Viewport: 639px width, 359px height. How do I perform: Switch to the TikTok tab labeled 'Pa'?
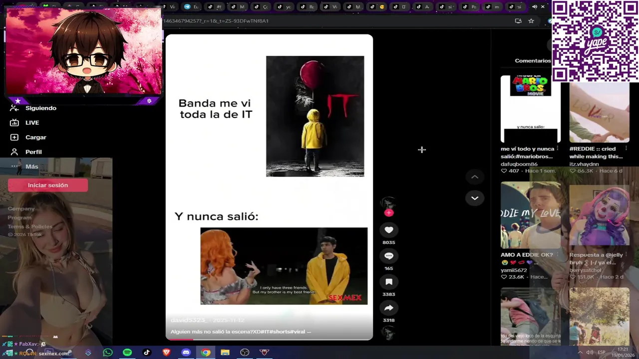[x=470, y=7]
